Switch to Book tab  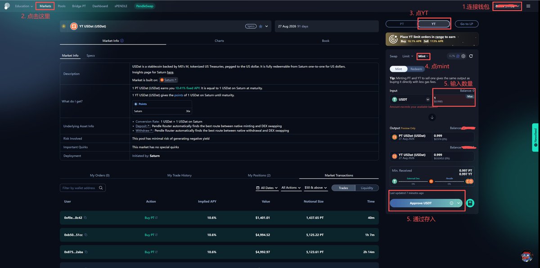pyautogui.click(x=325, y=40)
